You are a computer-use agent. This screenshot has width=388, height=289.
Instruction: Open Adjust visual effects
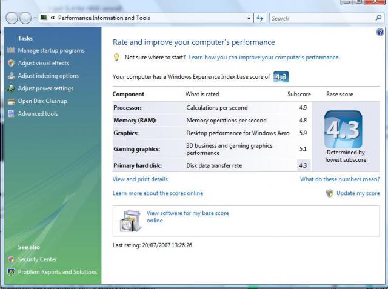[43, 63]
